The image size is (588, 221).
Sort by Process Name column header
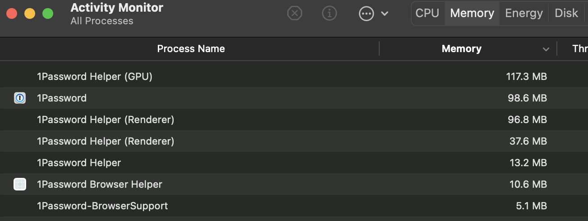191,49
